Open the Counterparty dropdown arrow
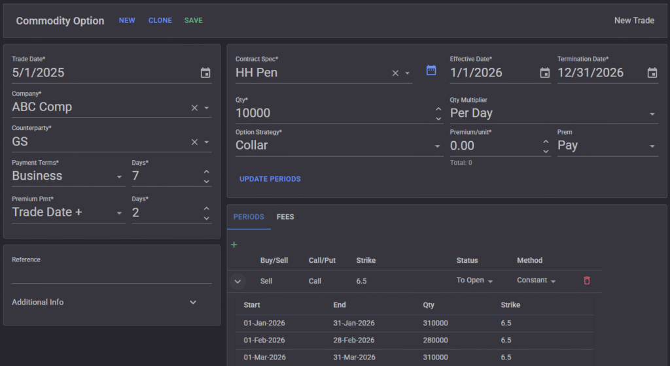The image size is (670, 366). (x=206, y=142)
